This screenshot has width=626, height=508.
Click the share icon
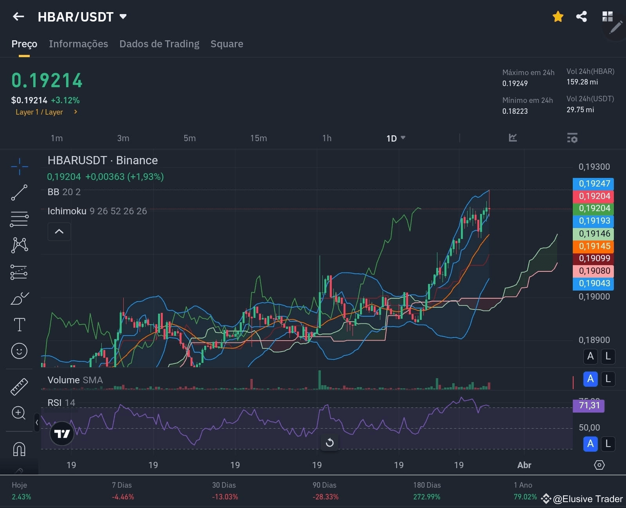pyautogui.click(x=581, y=16)
